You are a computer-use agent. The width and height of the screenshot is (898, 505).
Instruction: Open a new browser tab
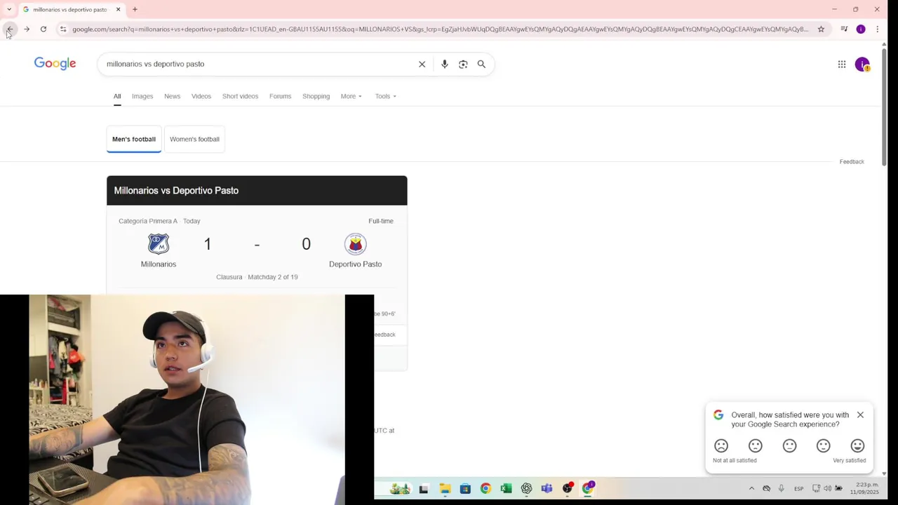pos(135,9)
